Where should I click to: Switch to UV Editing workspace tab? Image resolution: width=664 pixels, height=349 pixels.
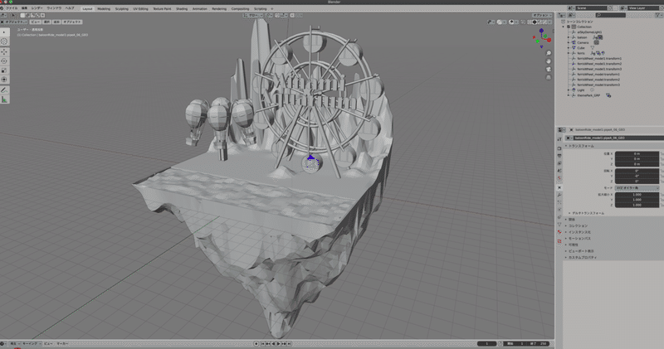point(140,8)
